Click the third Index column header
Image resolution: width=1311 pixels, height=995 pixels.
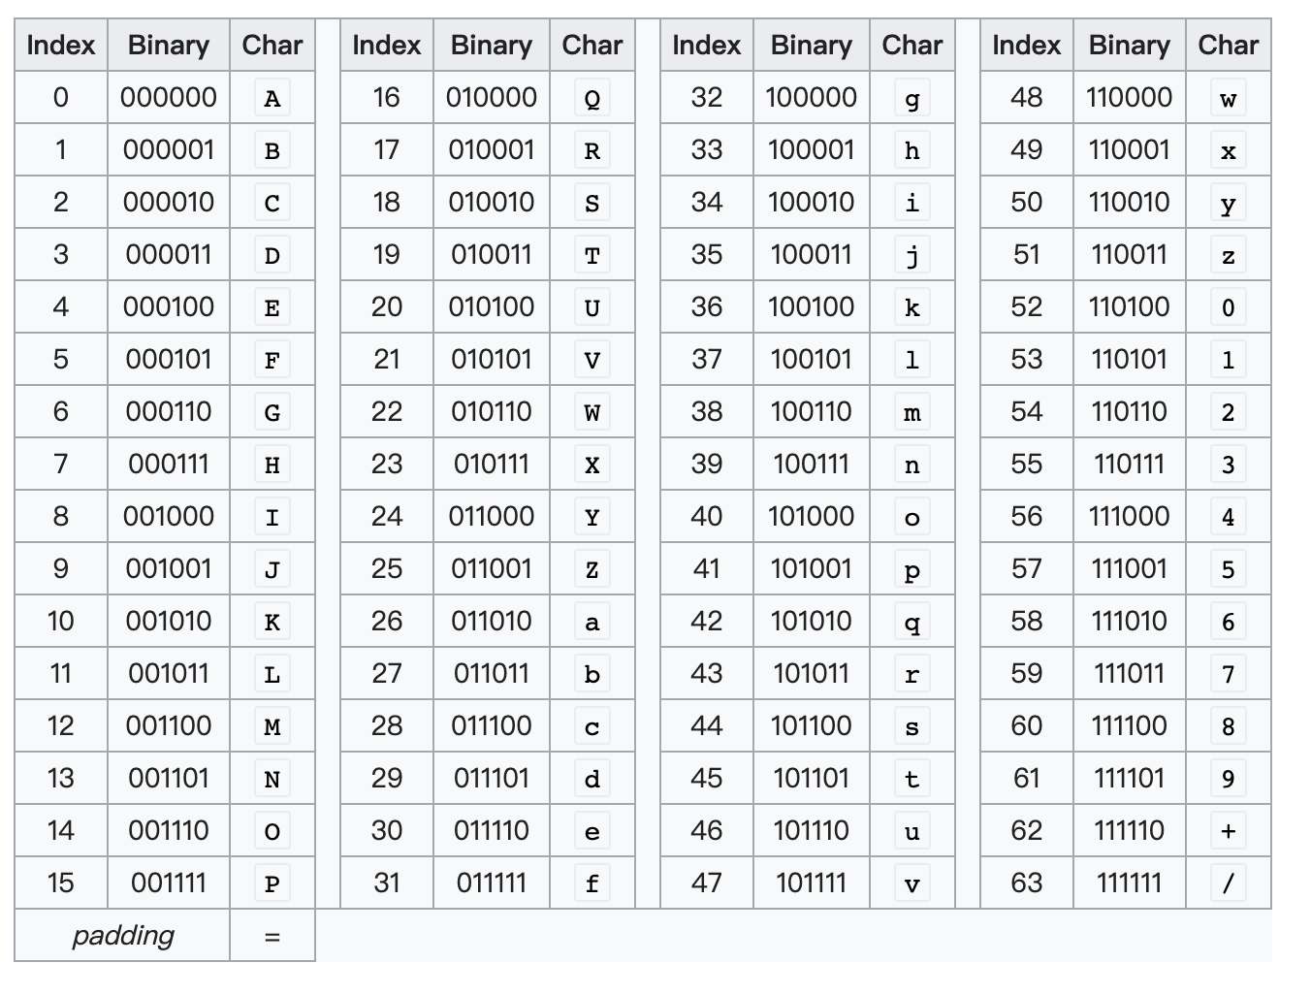[706, 45]
